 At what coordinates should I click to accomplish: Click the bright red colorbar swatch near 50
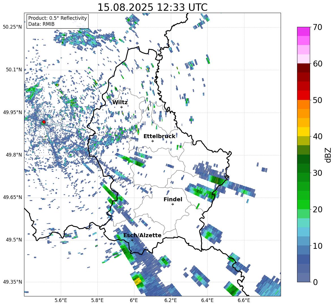click(303, 95)
